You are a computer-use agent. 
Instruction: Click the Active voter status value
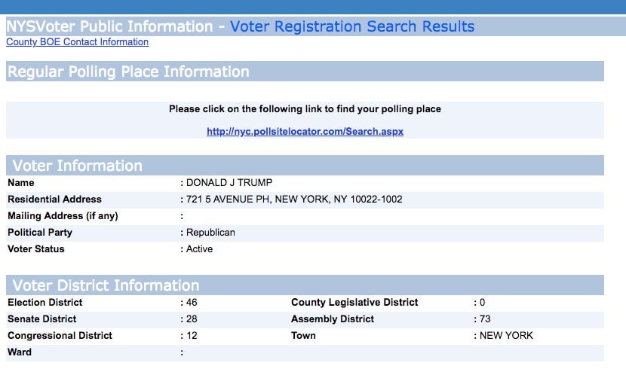(x=199, y=249)
